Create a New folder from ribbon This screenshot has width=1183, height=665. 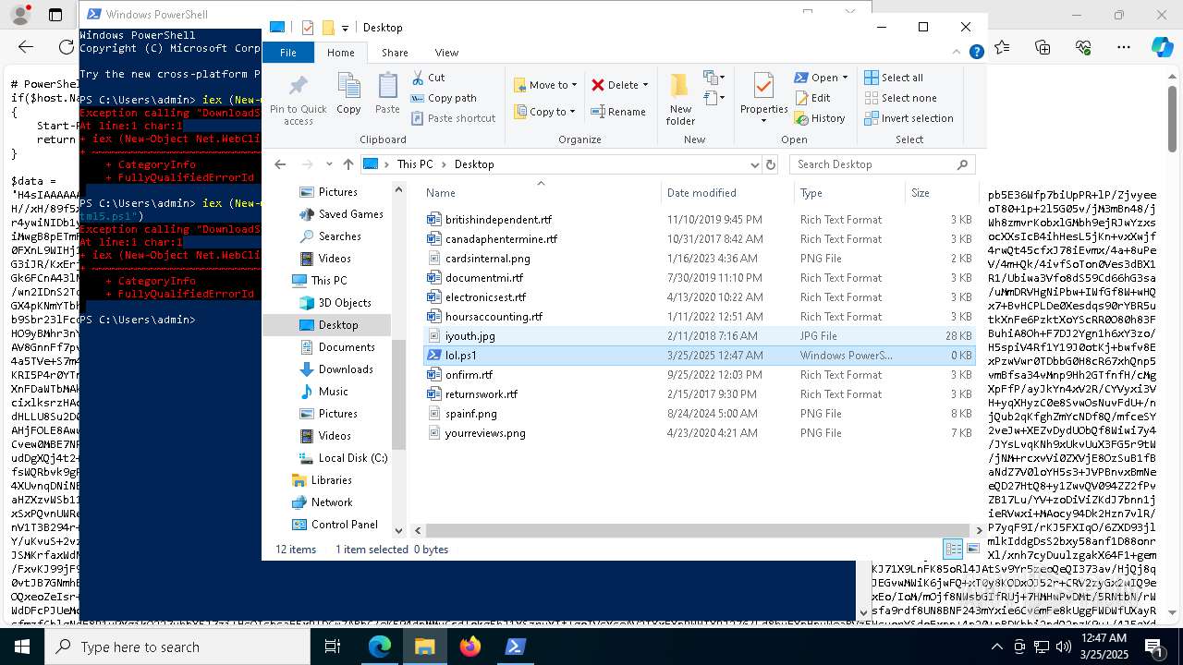click(x=680, y=100)
